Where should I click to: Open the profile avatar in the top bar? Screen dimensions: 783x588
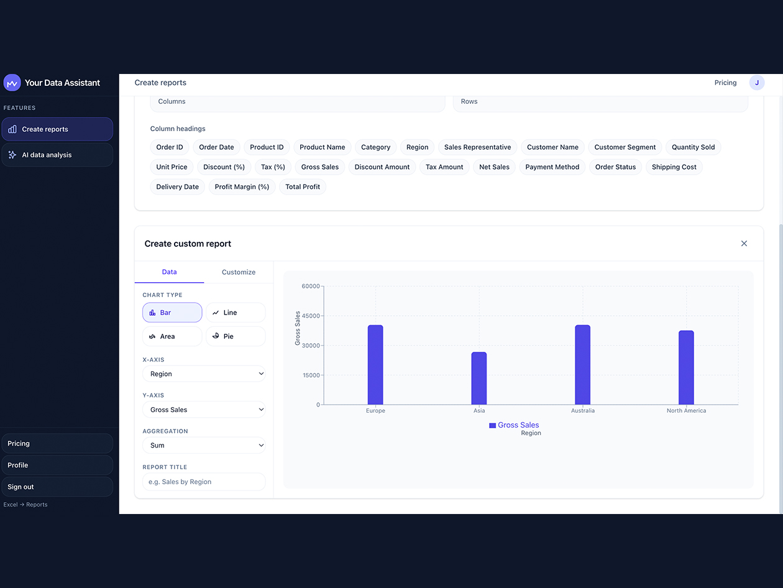click(x=757, y=82)
